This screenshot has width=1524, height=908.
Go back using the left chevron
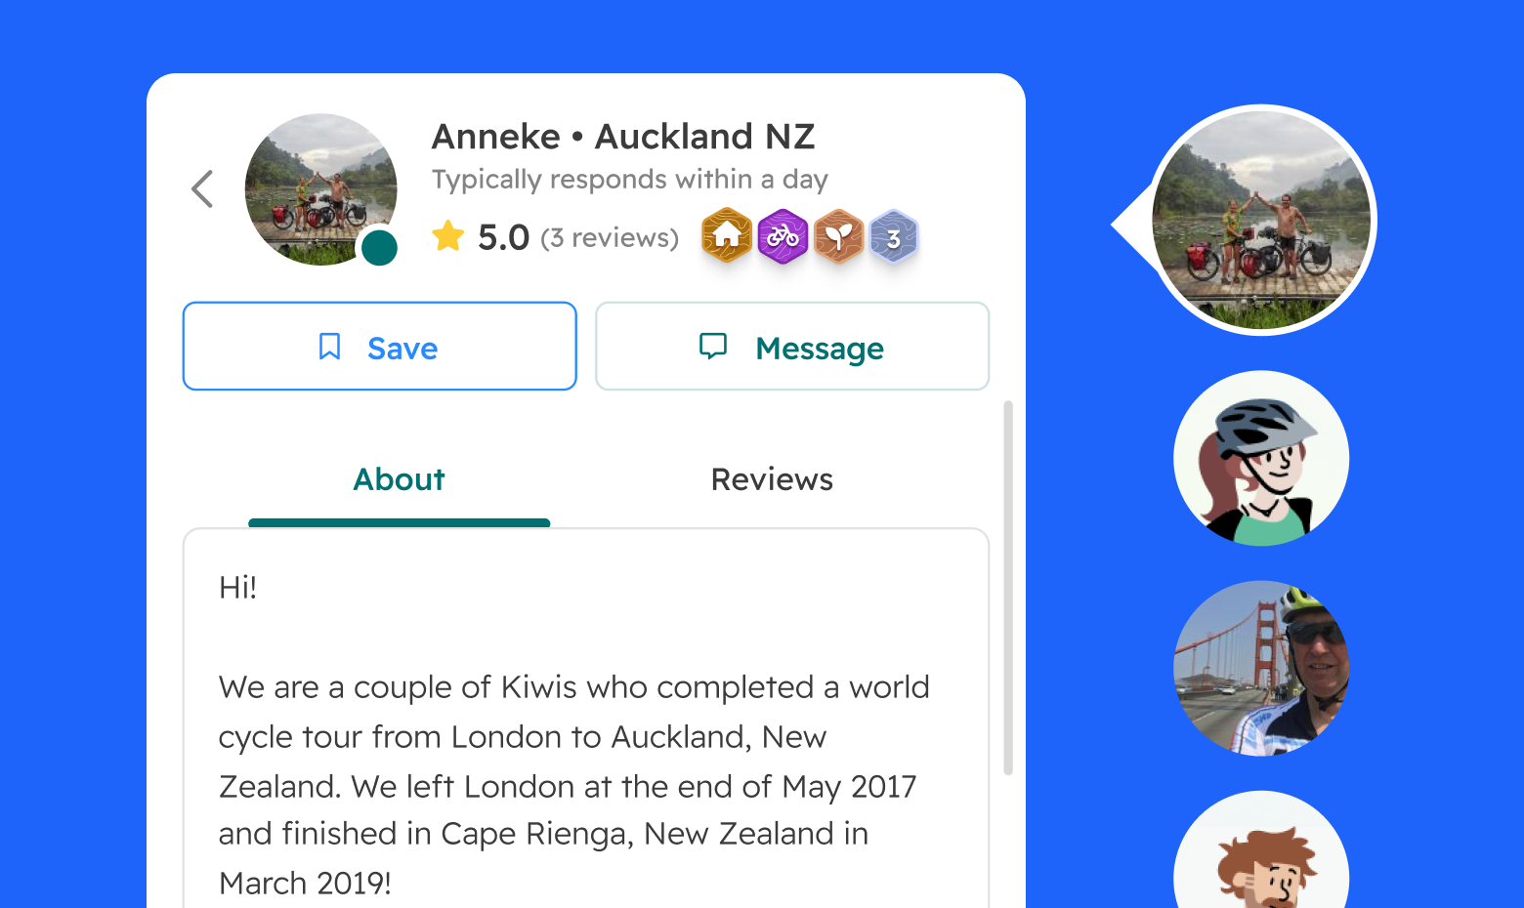[202, 189]
